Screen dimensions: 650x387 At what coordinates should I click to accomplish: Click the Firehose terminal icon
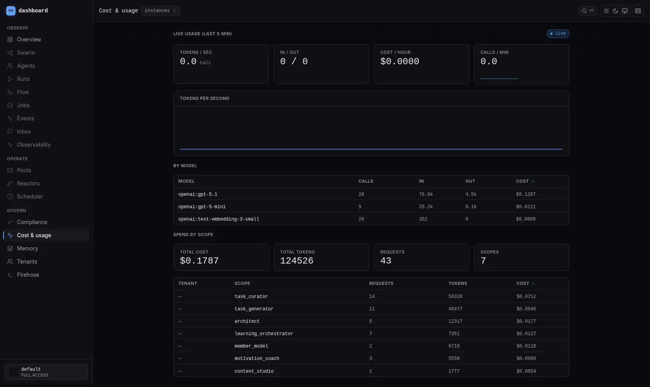(10, 275)
